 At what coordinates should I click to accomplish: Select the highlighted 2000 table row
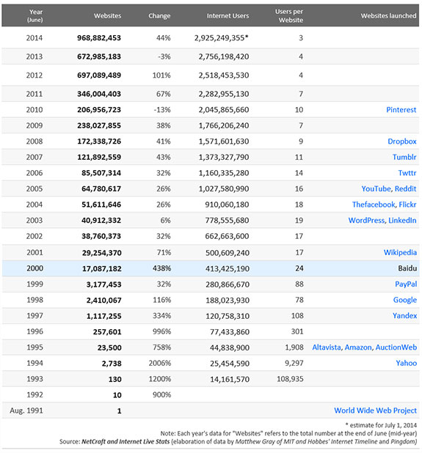point(211,268)
